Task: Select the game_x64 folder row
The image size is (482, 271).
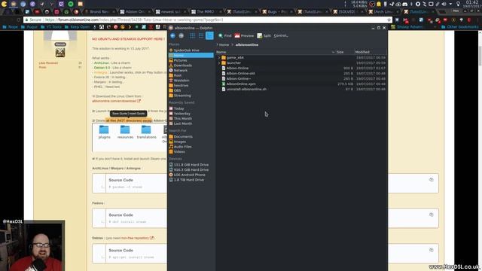Action: coord(301,57)
